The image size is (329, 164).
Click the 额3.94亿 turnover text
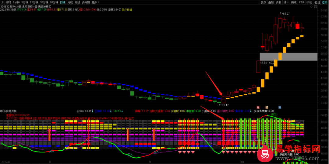[73, 10]
